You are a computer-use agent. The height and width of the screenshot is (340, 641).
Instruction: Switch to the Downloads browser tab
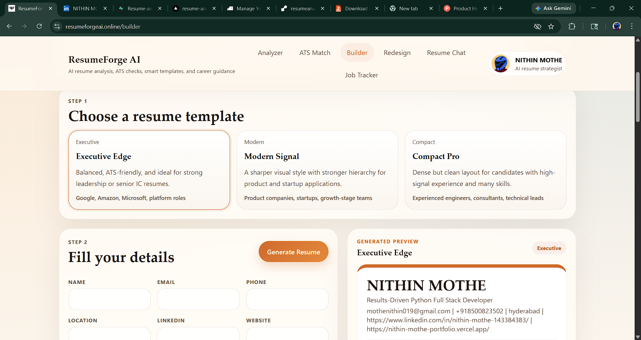(x=356, y=8)
